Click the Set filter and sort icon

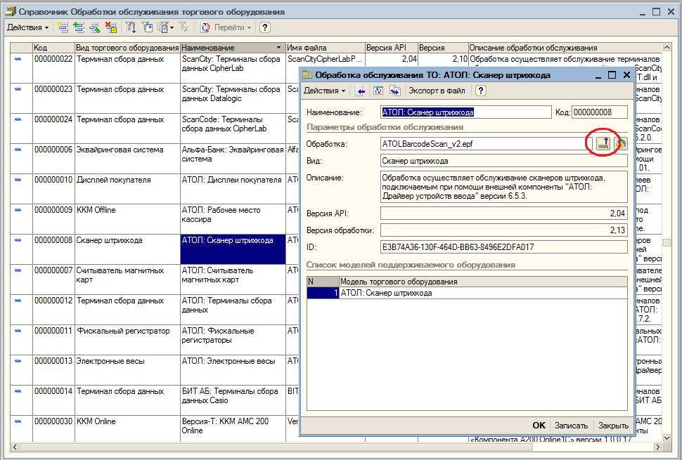coord(131,28)
